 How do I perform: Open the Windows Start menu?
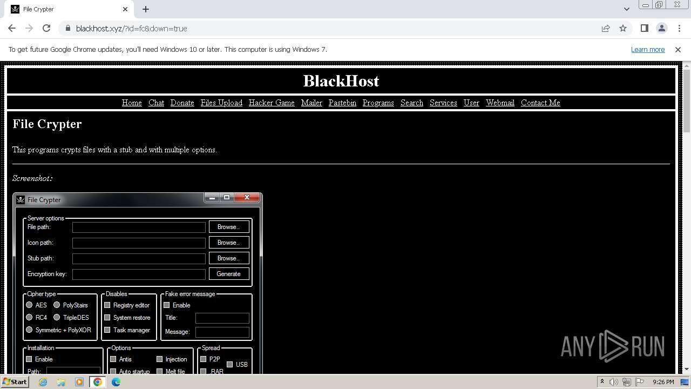tap(15, 381)
